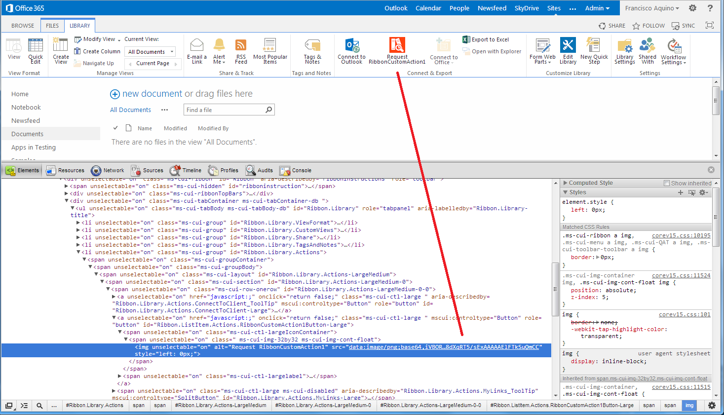Collapse the Ribbon.Library.Actions li node
Viewport: 724px width, 415px height.
click(78, 252)
